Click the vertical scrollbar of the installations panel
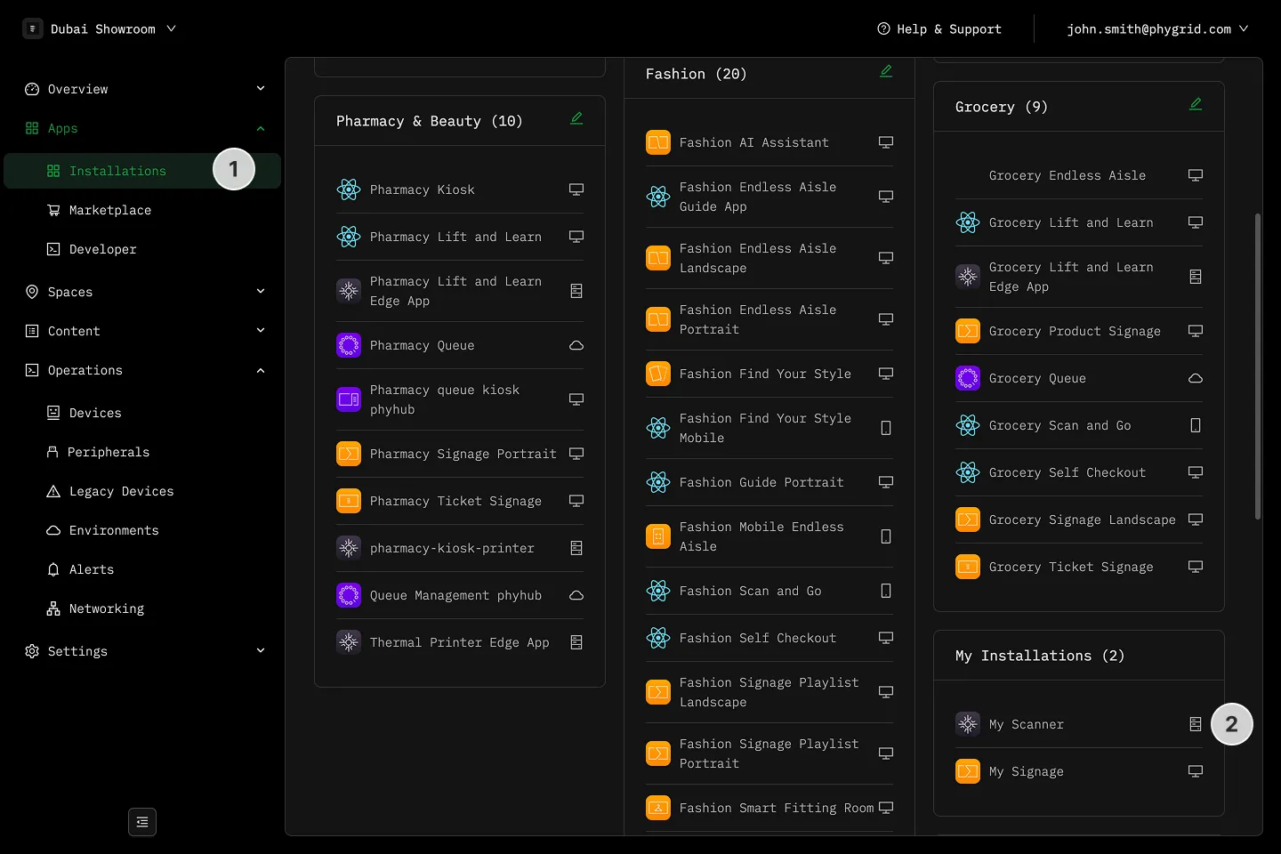This screenshot has width=1281, height=854. pos(1257,366)
